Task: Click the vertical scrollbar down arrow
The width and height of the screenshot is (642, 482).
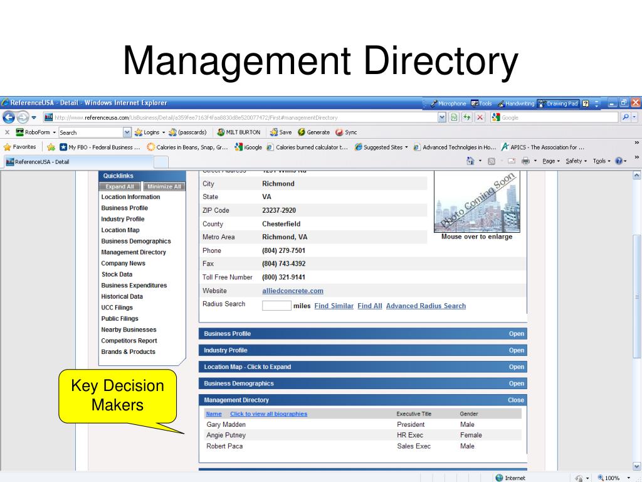Action: 637,466
